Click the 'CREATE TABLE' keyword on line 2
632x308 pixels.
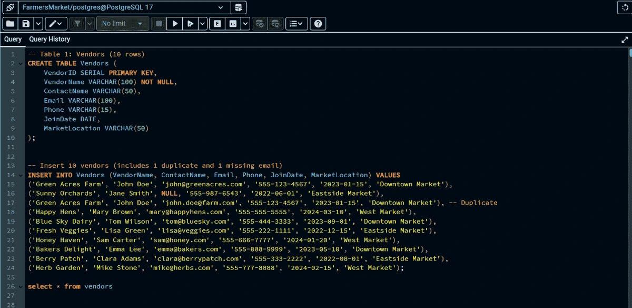pyautogui.click(x=52, y=63)
